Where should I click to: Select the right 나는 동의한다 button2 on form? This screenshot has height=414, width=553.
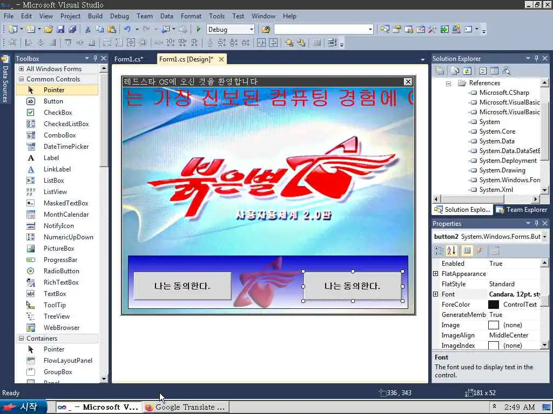pos(353,286)
